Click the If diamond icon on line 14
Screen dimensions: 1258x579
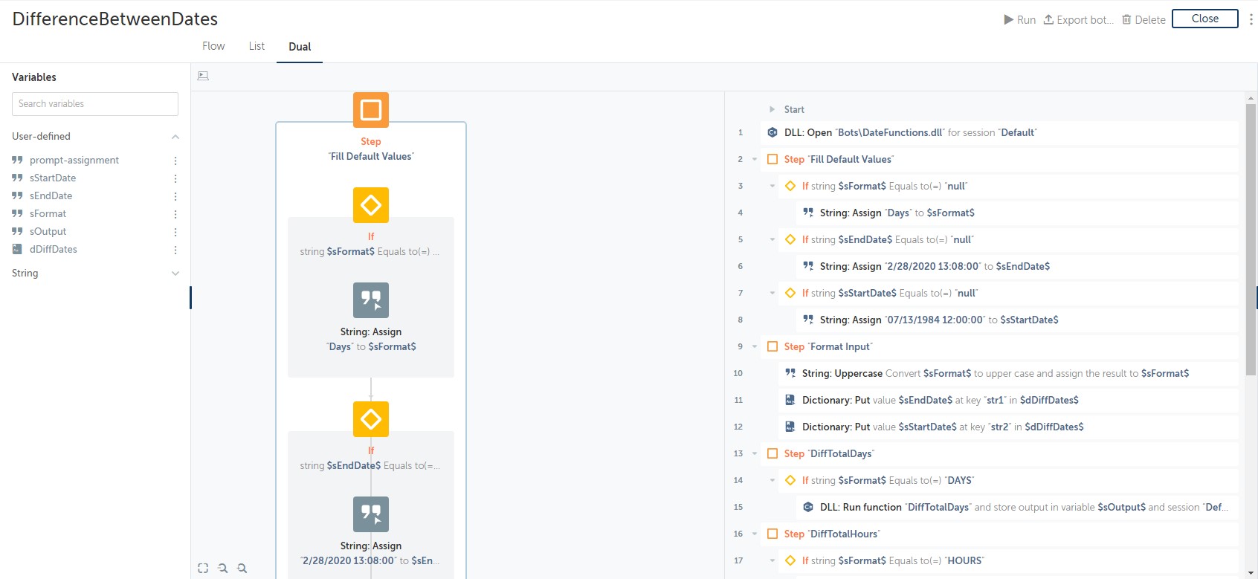790,480
